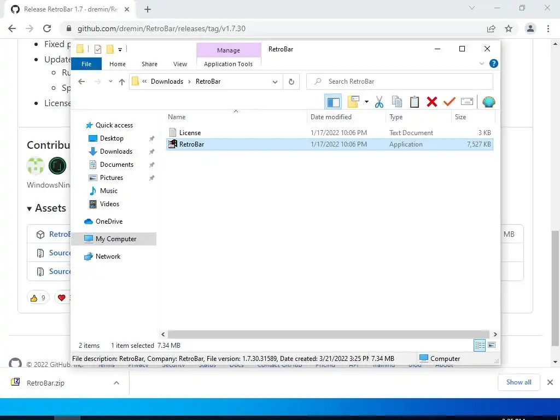Open the File ribbon tab
The image size is (560, 420).
[x=86, y=64]
